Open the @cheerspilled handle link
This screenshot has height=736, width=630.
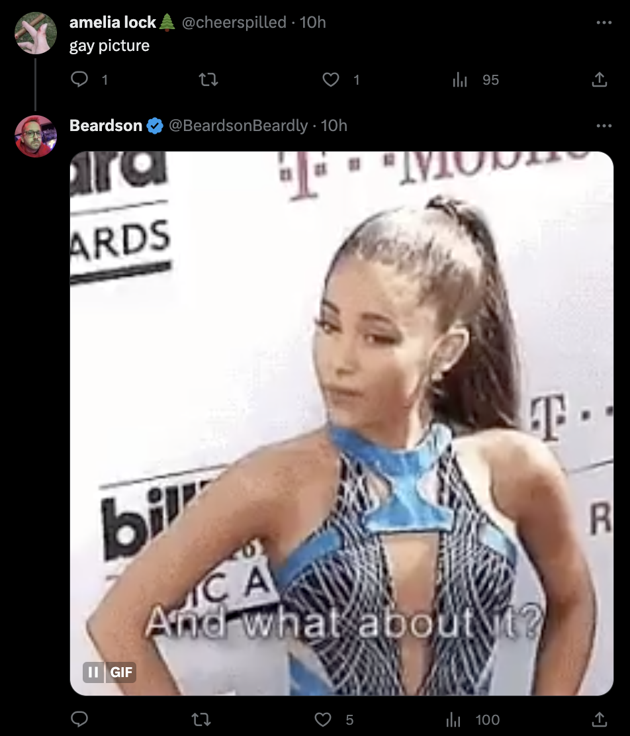tap(234, 22)
